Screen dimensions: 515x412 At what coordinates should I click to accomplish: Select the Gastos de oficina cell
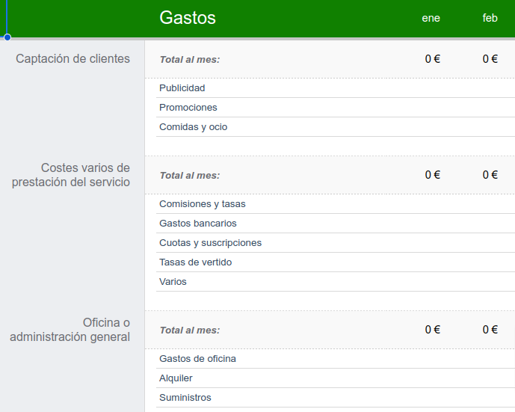[x=197, y=359]
